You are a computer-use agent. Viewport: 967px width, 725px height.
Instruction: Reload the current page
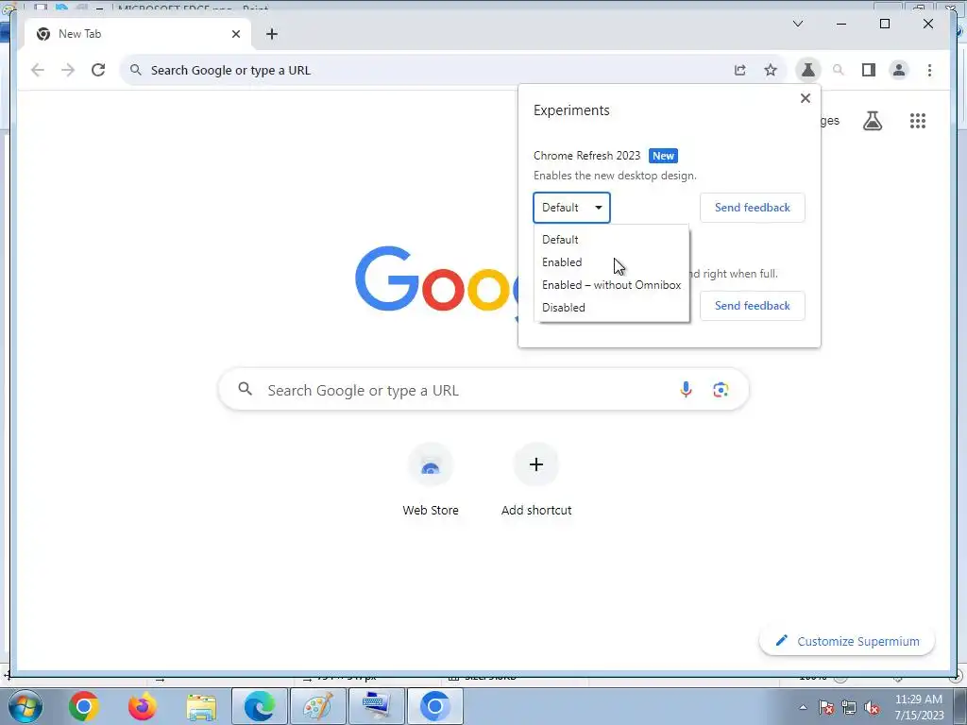98,70
